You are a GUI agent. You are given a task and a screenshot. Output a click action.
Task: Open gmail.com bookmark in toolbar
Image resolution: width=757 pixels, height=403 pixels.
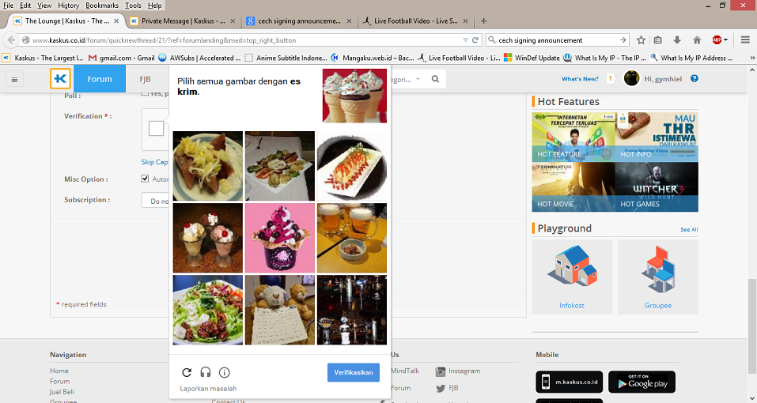click(122, 58)
